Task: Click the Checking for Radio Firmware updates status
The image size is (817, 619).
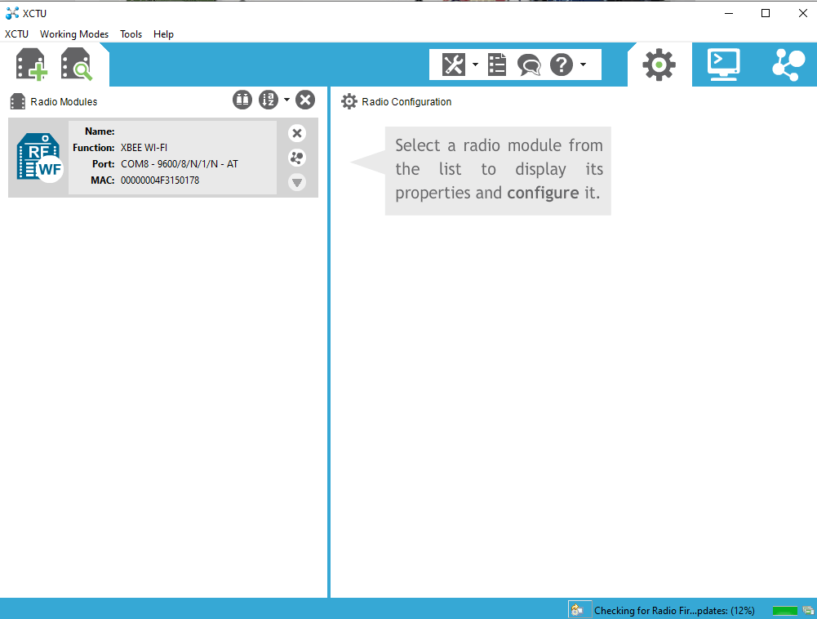Action: point(674,611)
